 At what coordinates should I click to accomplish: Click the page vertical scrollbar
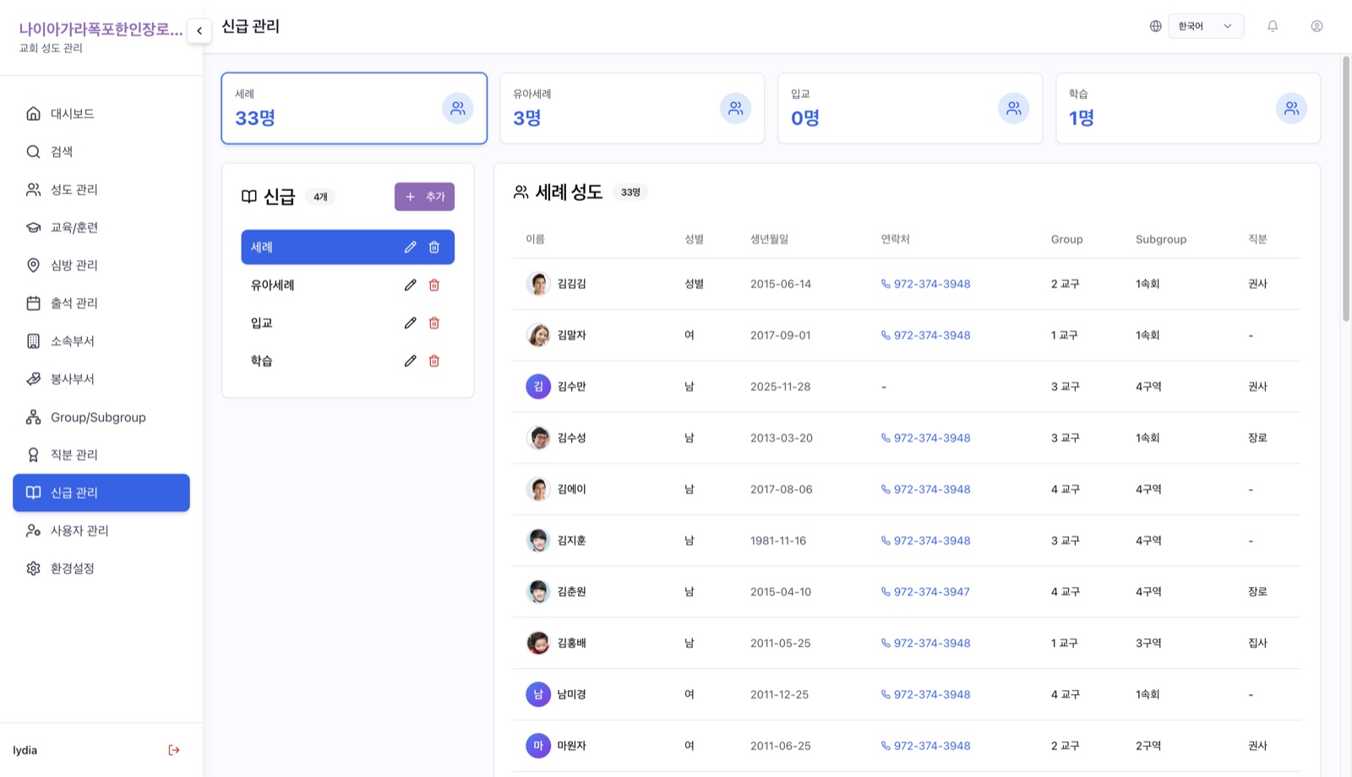[x=1346, y=188]
